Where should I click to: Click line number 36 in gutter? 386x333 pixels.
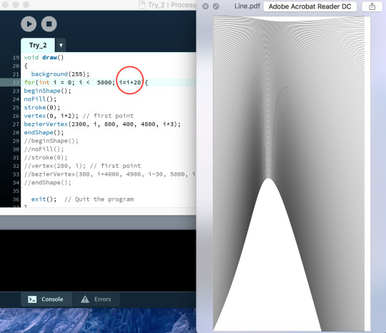[x=16, y=199]
